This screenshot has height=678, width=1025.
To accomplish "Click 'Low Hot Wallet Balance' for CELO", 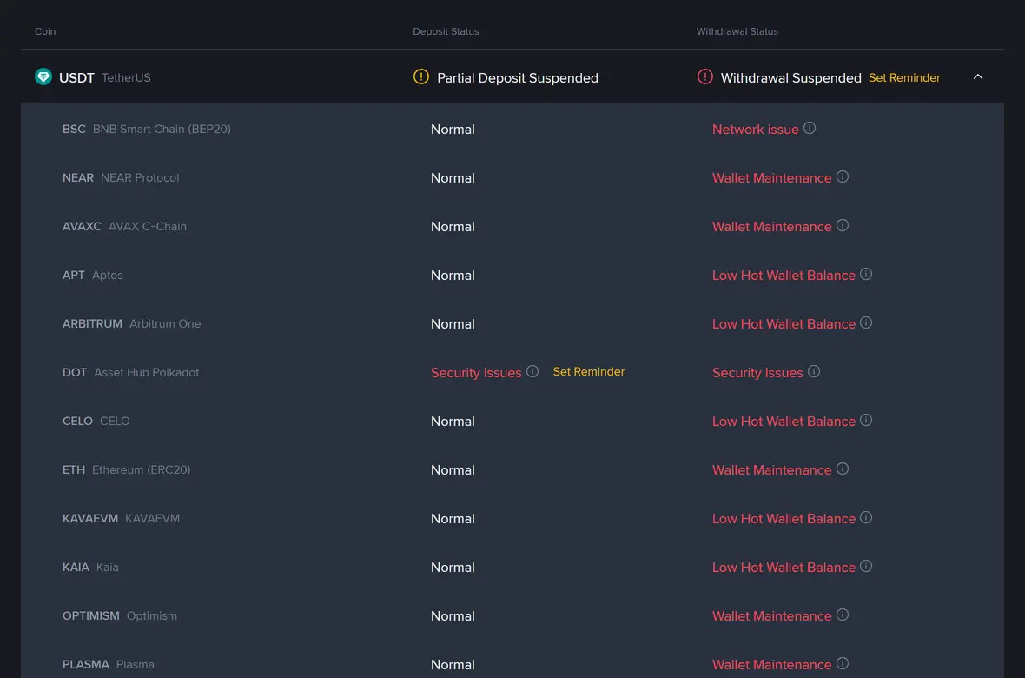I will (x=784, y=422).
